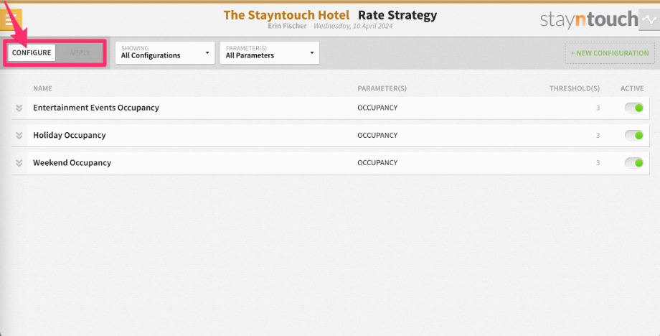This screenshot has height=336, width=660.
Task: Click OCCUPANCY parameter in Entertainment Events row
Action: [x=377, y=108]
